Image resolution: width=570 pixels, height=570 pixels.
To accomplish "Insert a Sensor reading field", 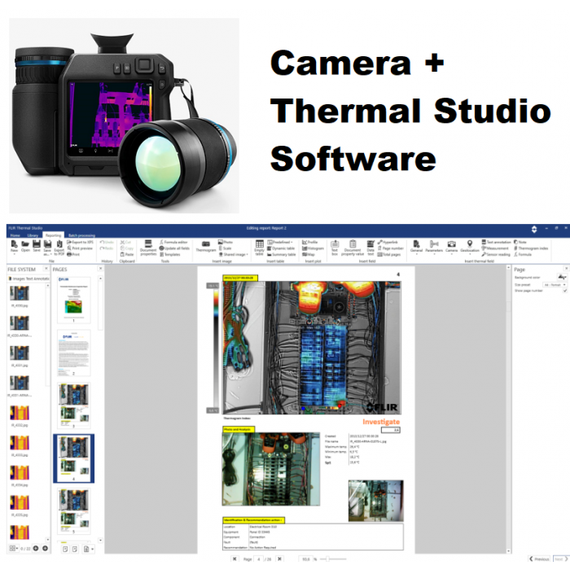I will (496, 254).
